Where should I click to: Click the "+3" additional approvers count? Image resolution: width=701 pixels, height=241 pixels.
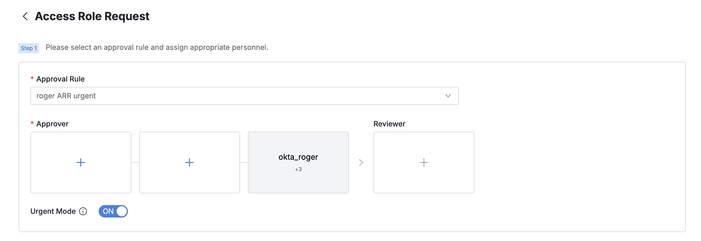[298, 169]
